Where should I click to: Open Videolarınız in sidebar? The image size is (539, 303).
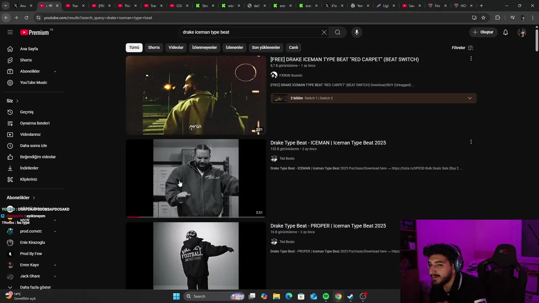point(32,134)
